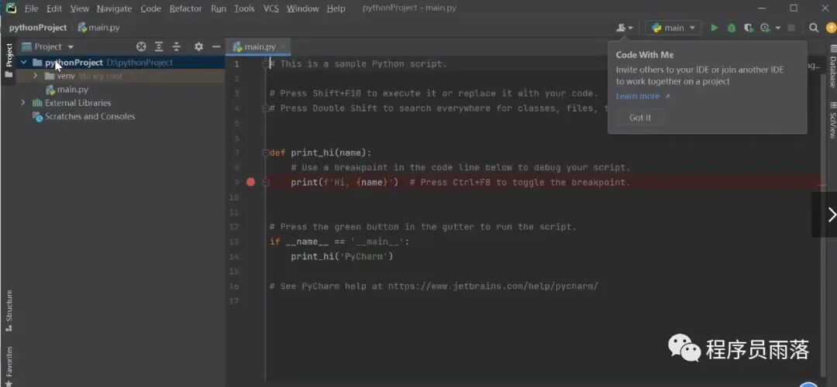Toggle the breakpoint on line 9
Screen dimensions: 837x387
[x=251, y=183]
